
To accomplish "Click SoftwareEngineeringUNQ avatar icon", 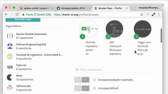I will (x=10, y=46).
